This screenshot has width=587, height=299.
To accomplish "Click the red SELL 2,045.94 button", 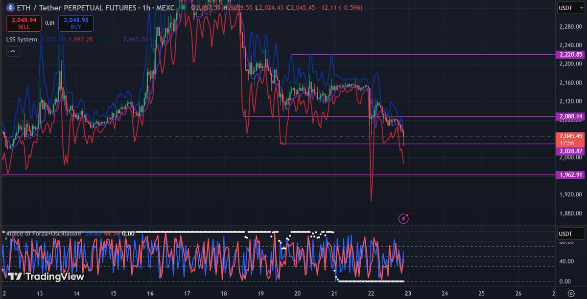I will [x=23, y=23].
